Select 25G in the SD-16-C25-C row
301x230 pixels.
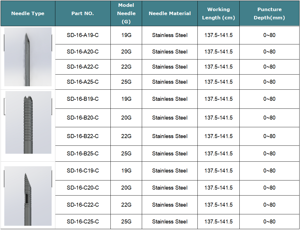click(126, 222)
